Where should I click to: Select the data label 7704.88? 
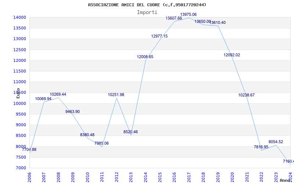(x=29, y=150)
